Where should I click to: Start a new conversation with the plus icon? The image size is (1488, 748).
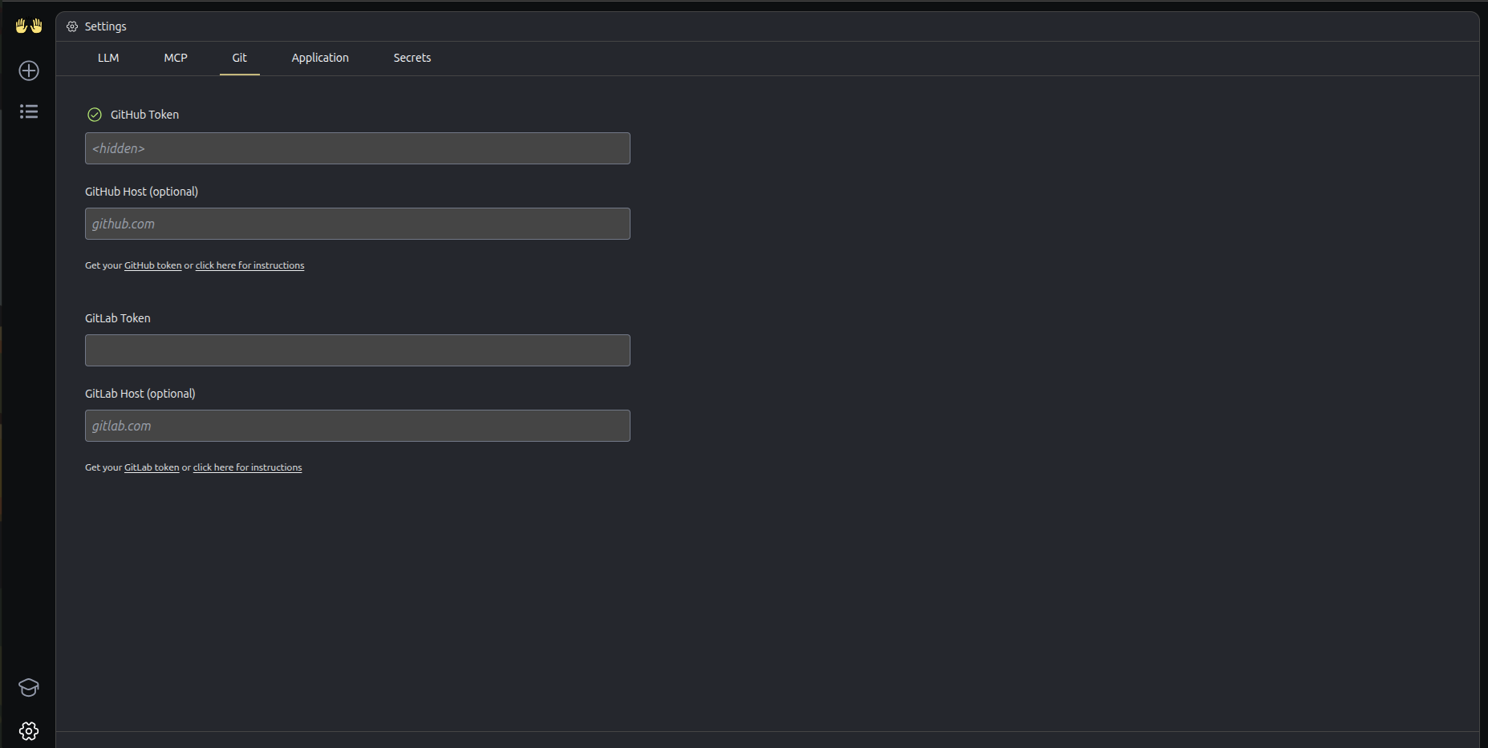pos(28,71)
